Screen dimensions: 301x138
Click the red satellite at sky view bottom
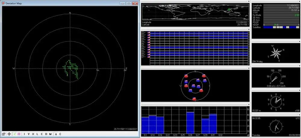194,99
